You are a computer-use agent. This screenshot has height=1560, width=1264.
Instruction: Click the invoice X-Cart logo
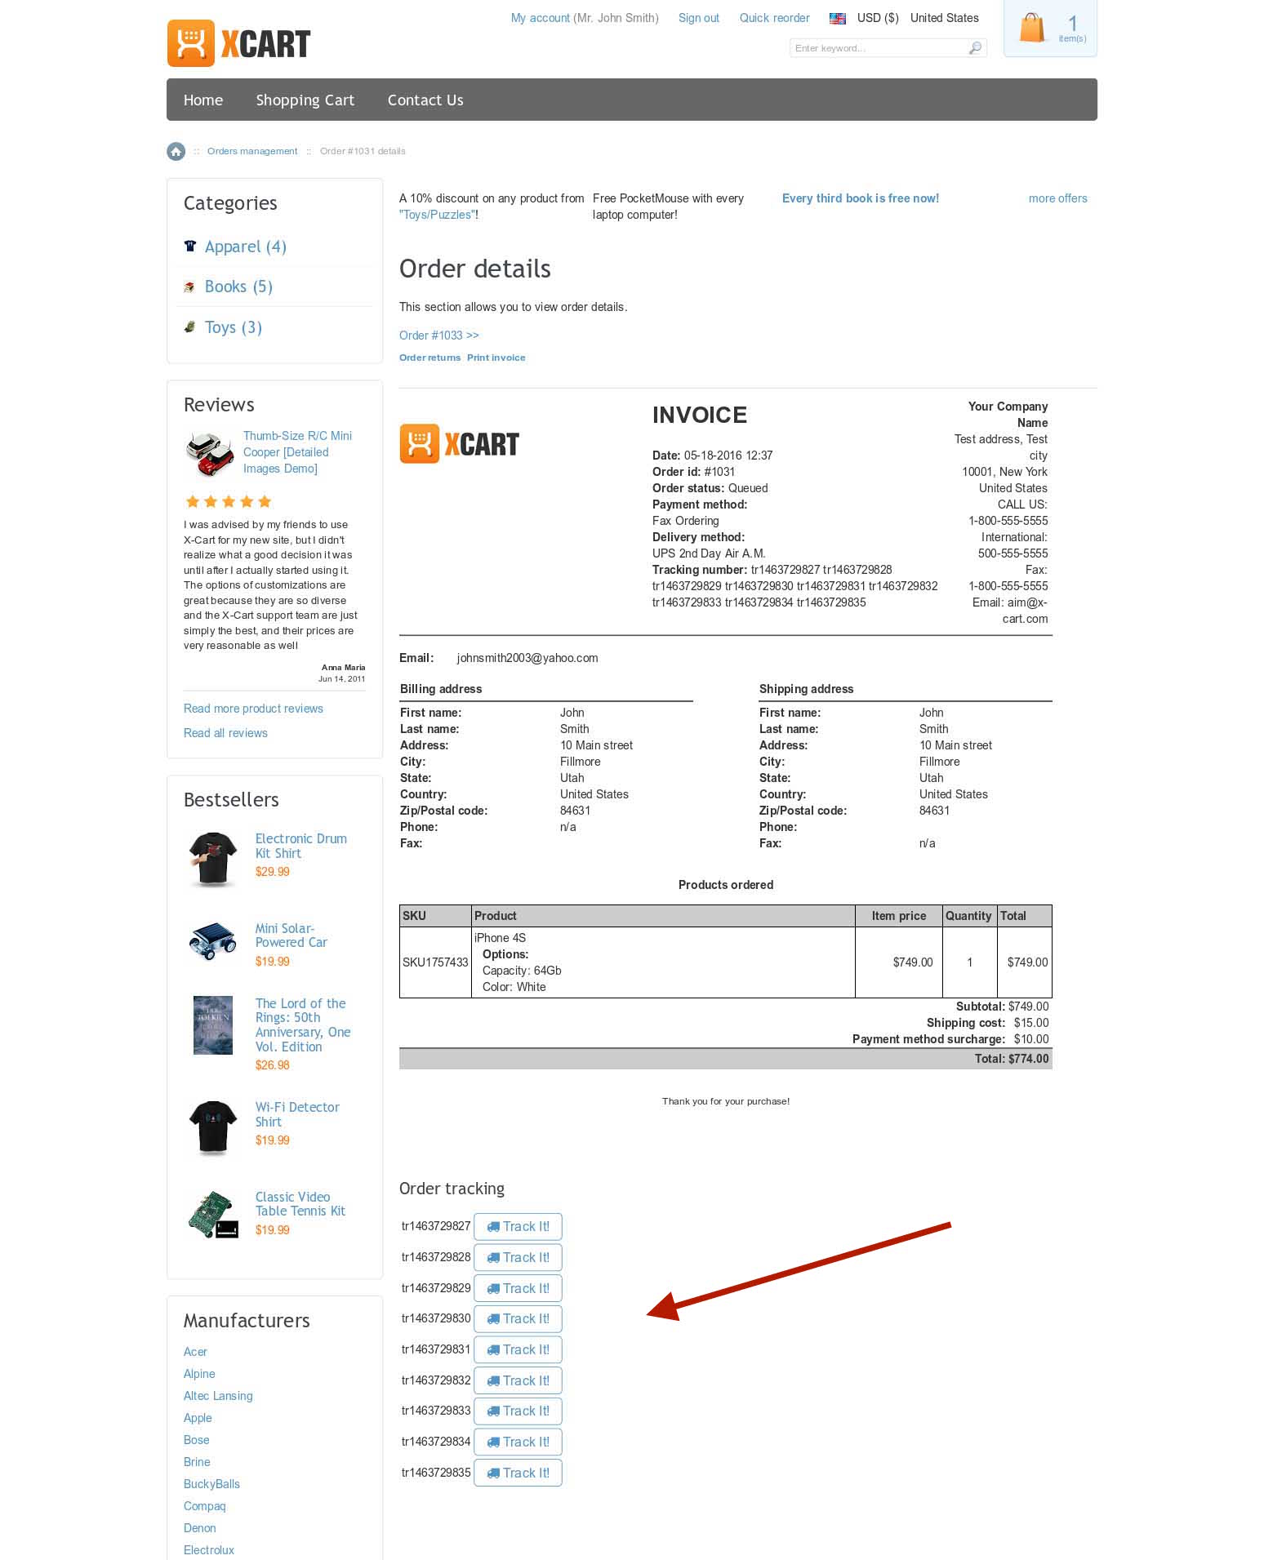(460, 443)
